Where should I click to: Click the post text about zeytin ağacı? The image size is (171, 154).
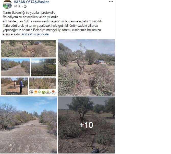coord(53,21)
